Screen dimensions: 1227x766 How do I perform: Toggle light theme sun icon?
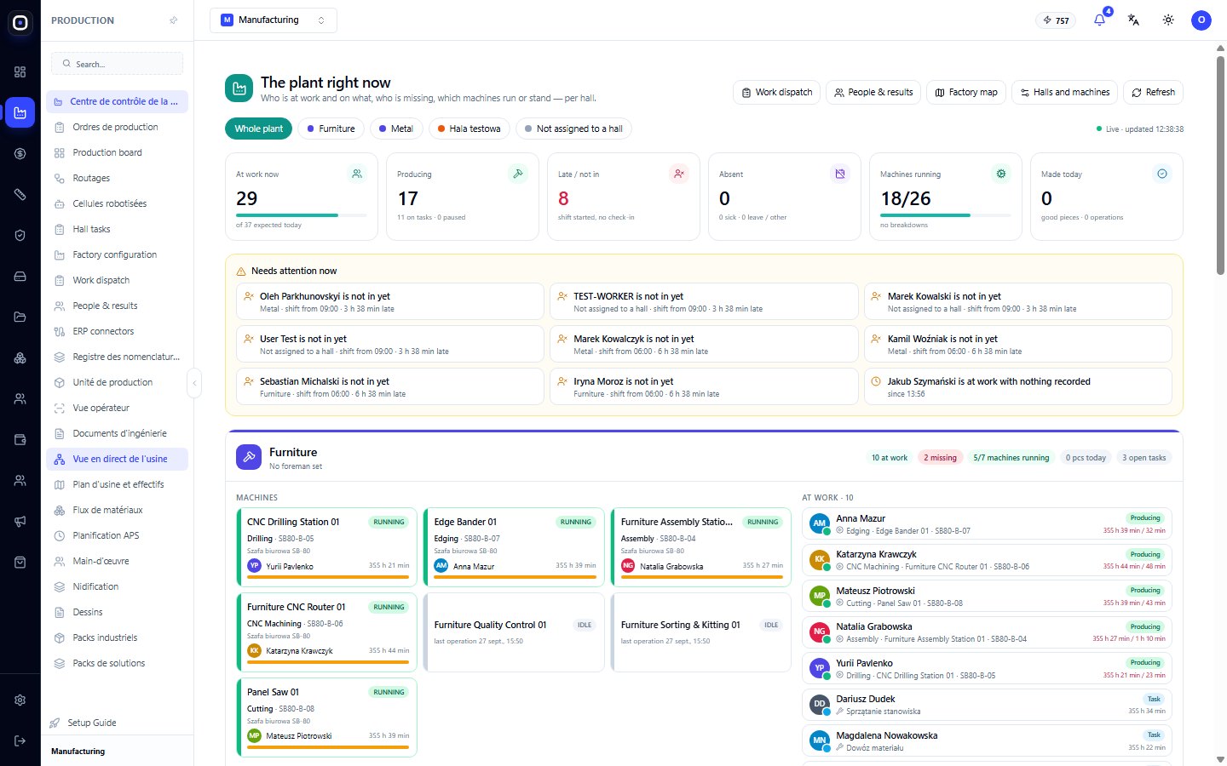pos(1168,20)
